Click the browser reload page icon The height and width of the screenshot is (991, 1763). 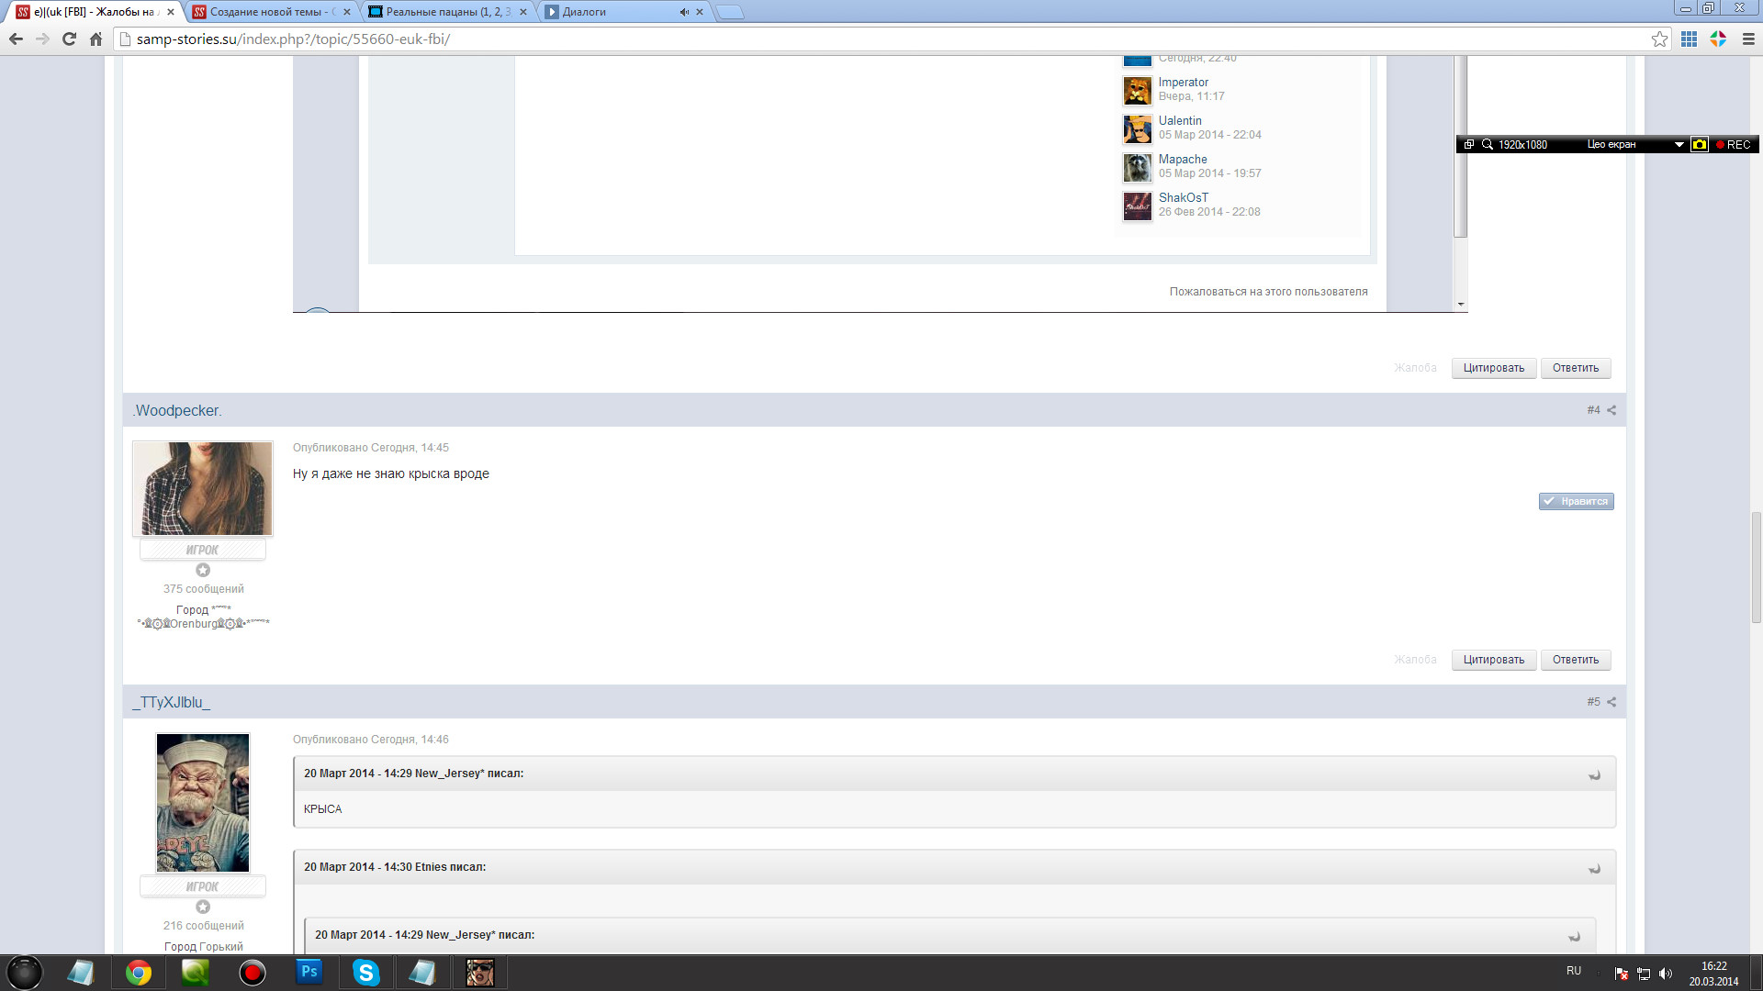(69, 39)
